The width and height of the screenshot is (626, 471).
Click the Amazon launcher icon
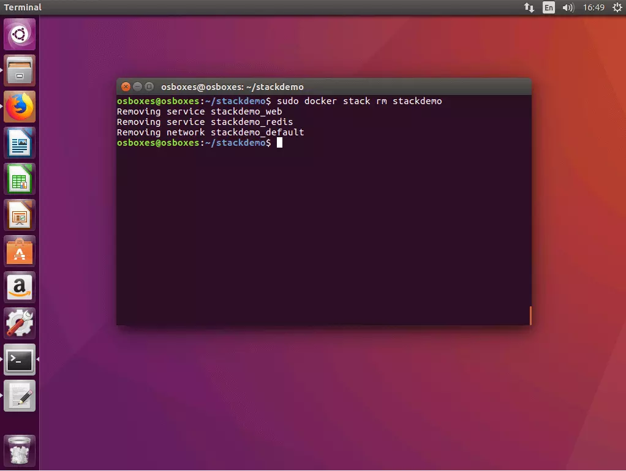coord(20,287)
